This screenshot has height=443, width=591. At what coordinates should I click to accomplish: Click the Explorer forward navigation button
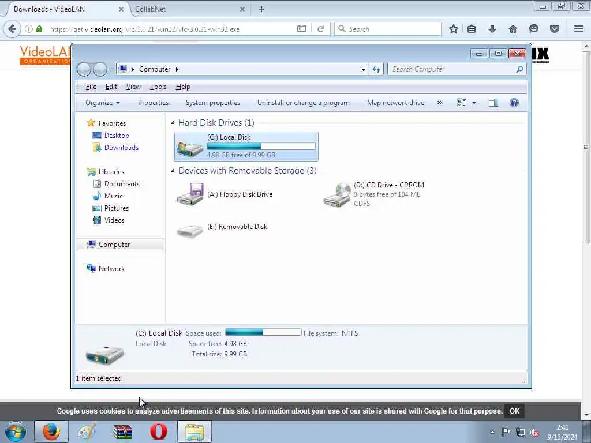point(100,69)
